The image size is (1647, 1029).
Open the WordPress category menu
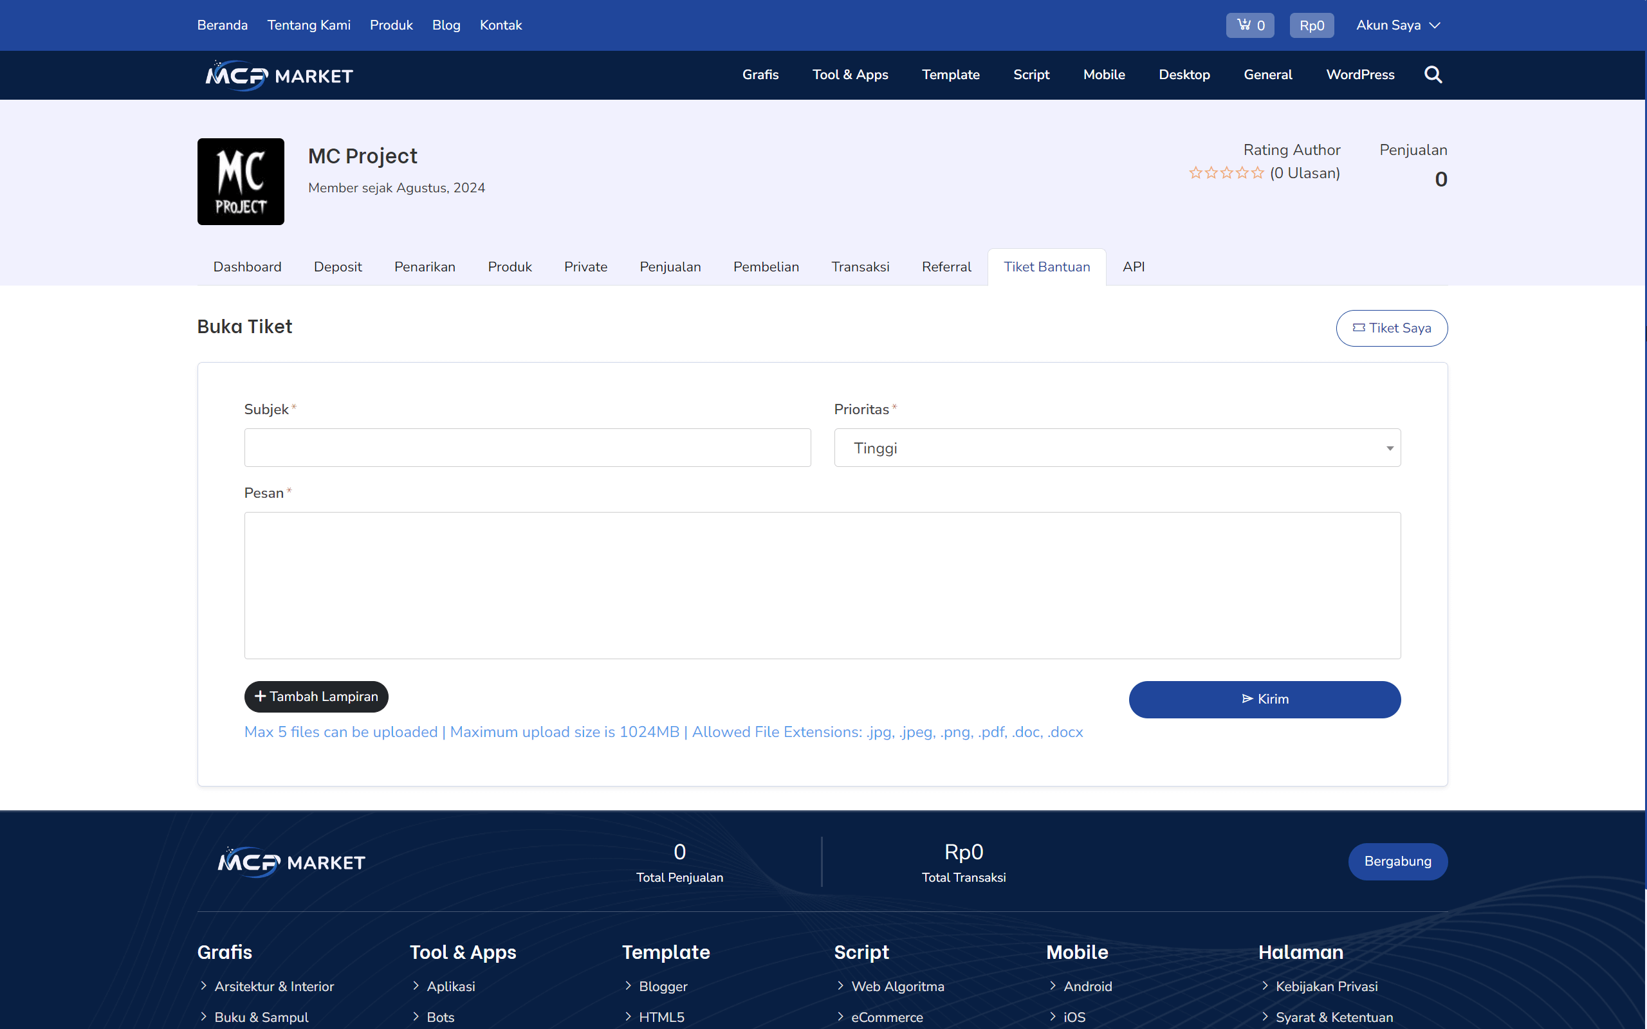(1360, 75)
